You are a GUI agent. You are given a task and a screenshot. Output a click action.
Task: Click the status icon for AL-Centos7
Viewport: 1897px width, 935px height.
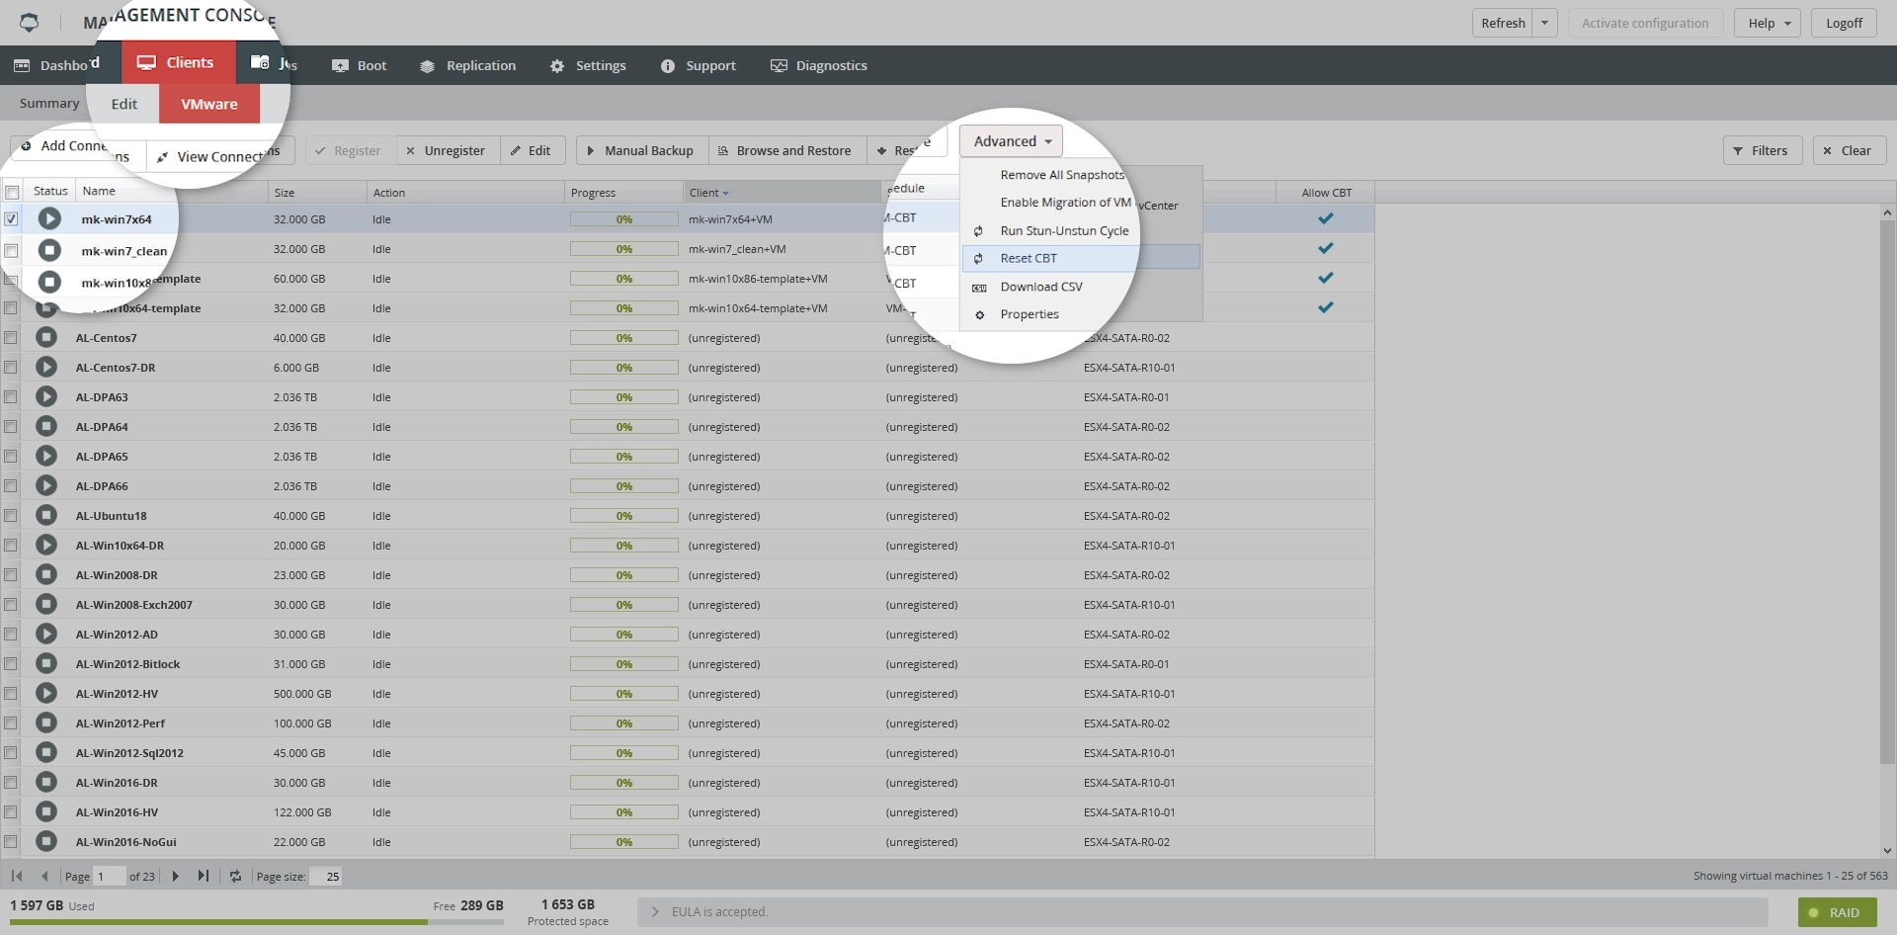pos(46,337)
